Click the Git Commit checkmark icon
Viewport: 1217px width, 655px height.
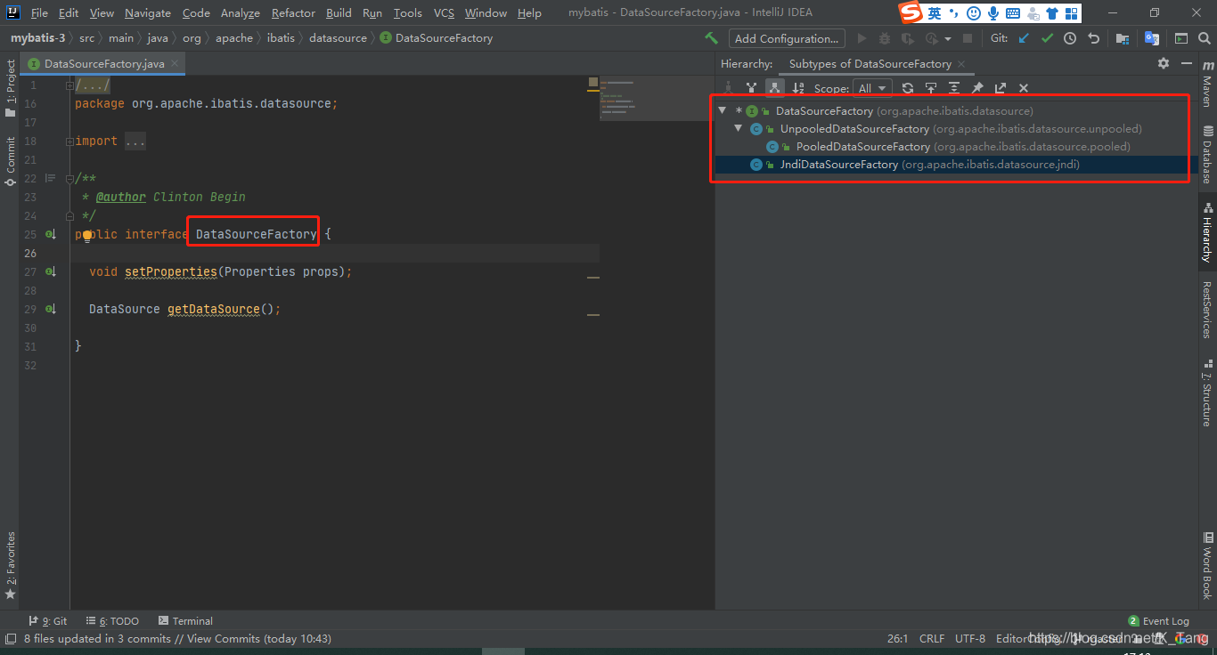pos(1047,38)
